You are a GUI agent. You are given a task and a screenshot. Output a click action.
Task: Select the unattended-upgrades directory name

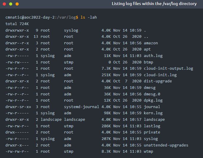click(x=166, y=145)
